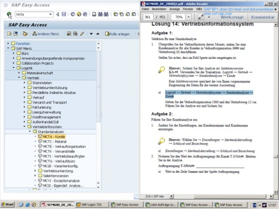Open the Adobe Reader toolbar options dropdown arrow
Image resolution: width=279 pixels, height=209 pixels.
209,17
